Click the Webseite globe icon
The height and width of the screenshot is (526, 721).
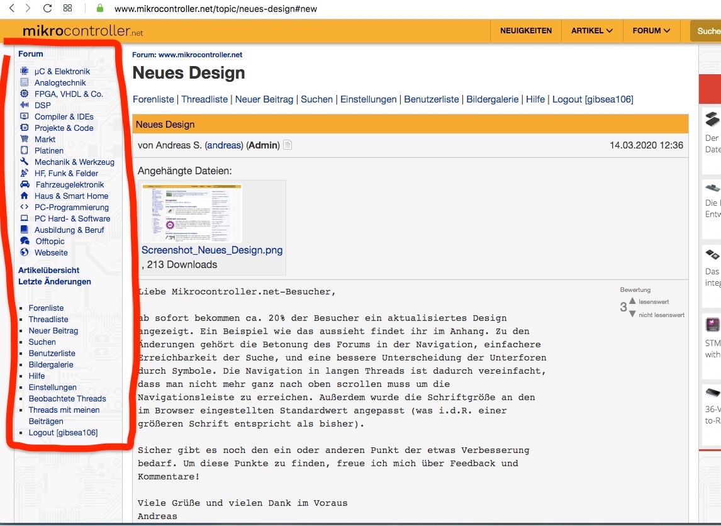pyautogui.click(x=25, y=252)
